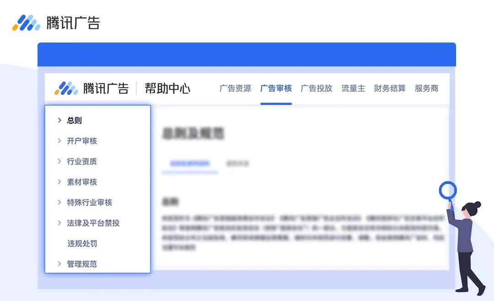This screenshot has height=301, width=494.
Task: Go to the 财务结算 tab
Action: [x=390, y=88]
